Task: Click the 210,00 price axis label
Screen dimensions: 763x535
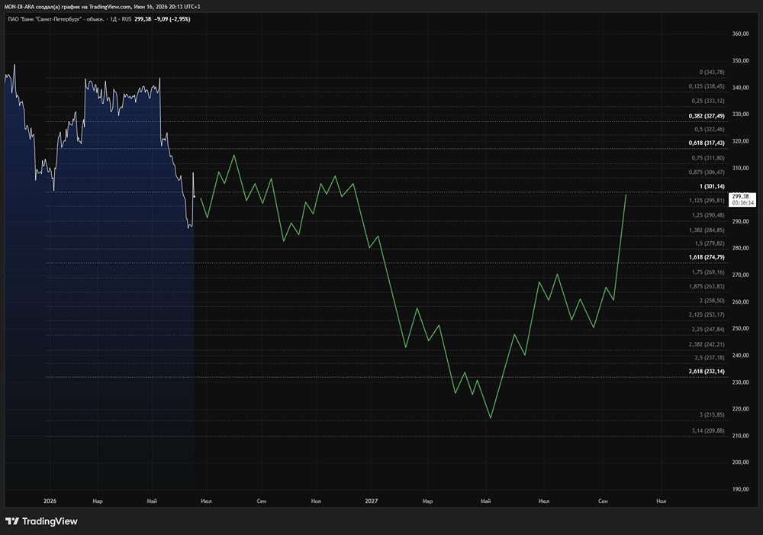Action: (x=740, y=436)
